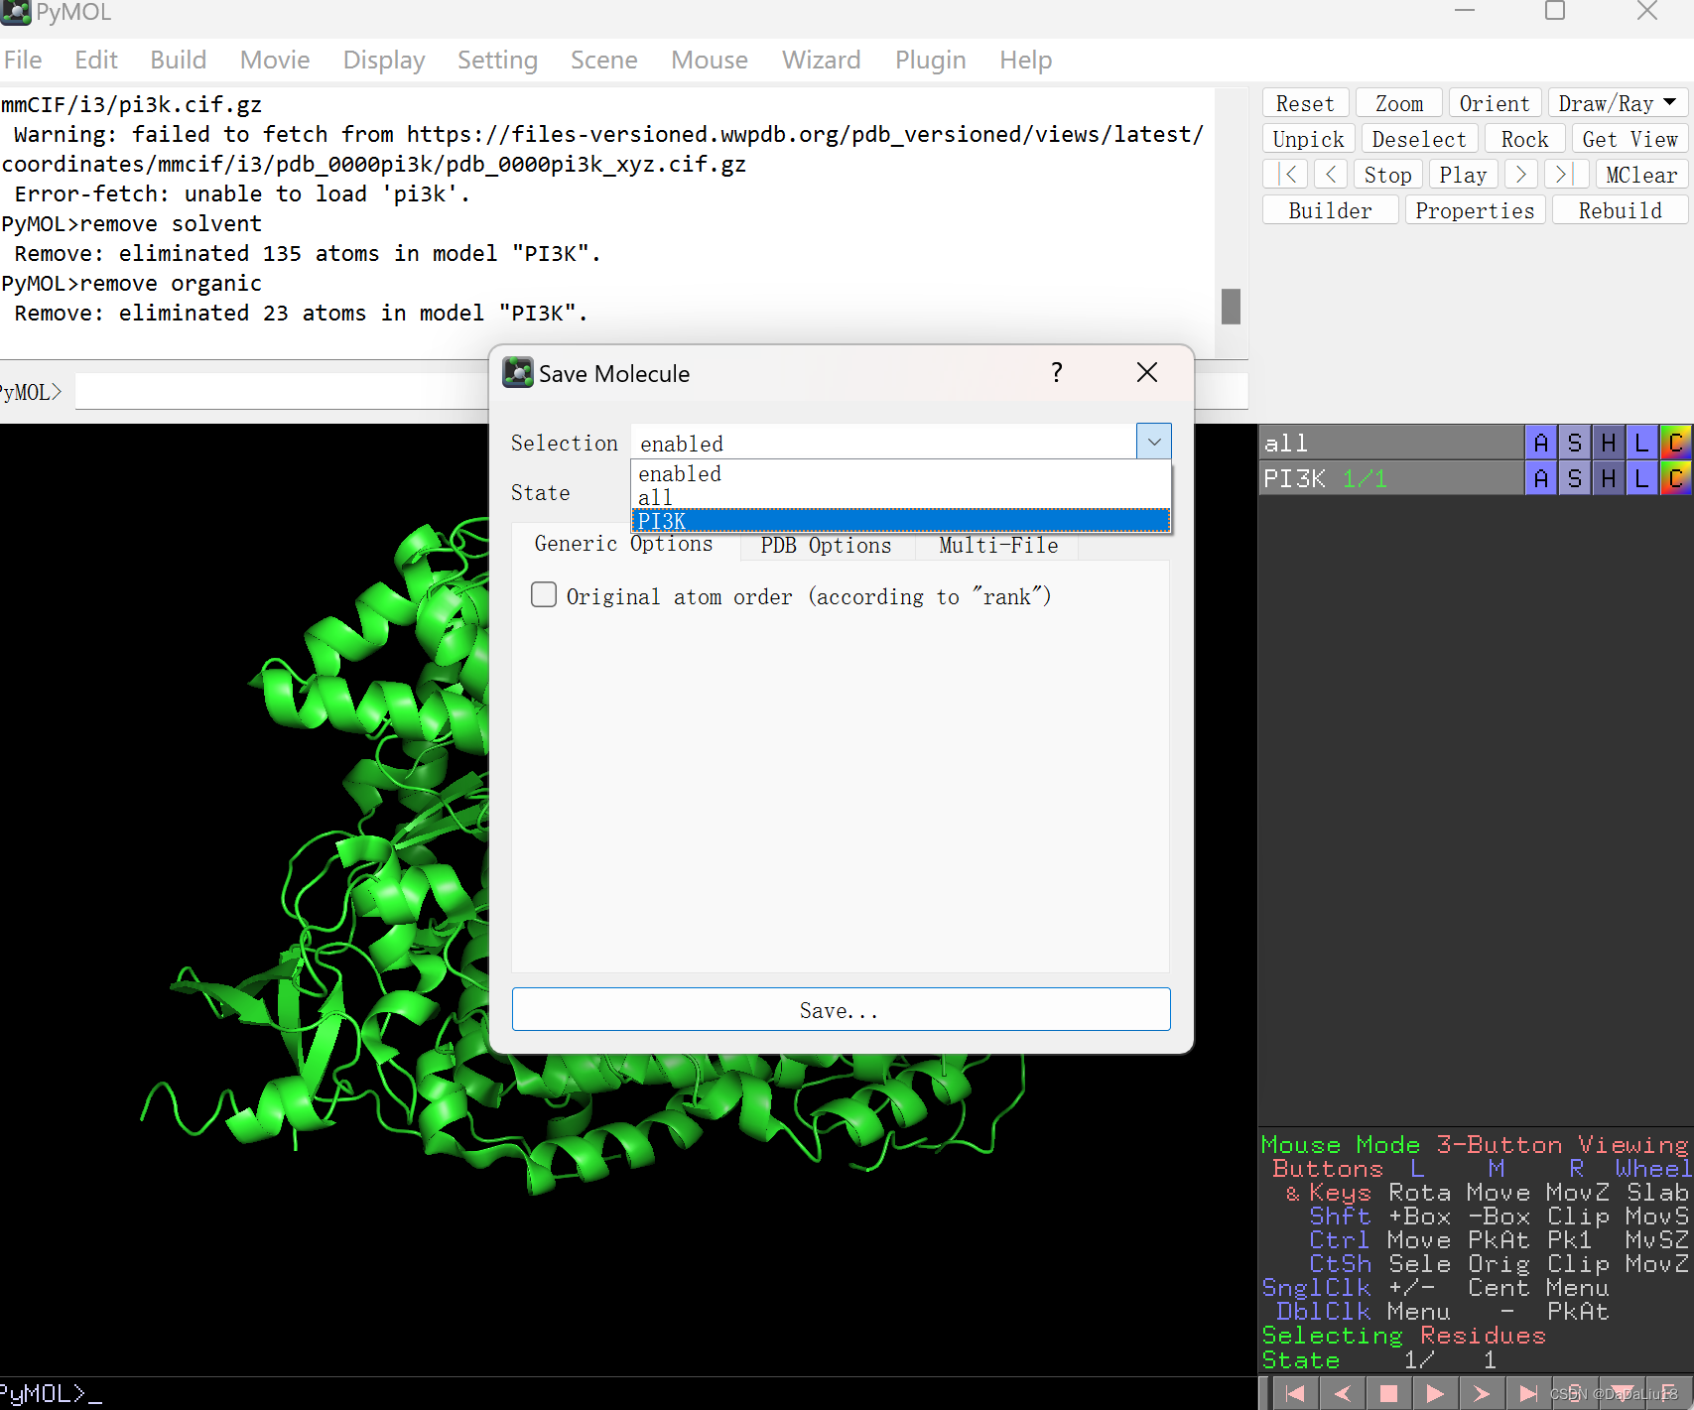Open the Help menu
The image size is (1694, 1410).
[x=1026, y=60]
